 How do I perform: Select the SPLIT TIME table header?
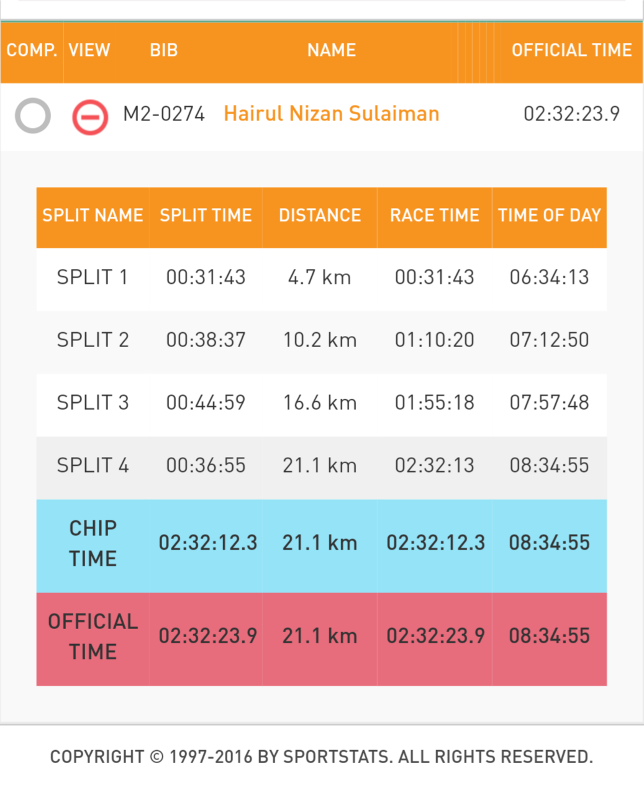[206, 215]
